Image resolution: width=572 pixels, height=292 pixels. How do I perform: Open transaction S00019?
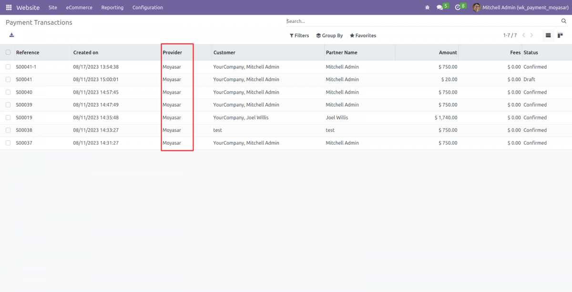point(24,117)
